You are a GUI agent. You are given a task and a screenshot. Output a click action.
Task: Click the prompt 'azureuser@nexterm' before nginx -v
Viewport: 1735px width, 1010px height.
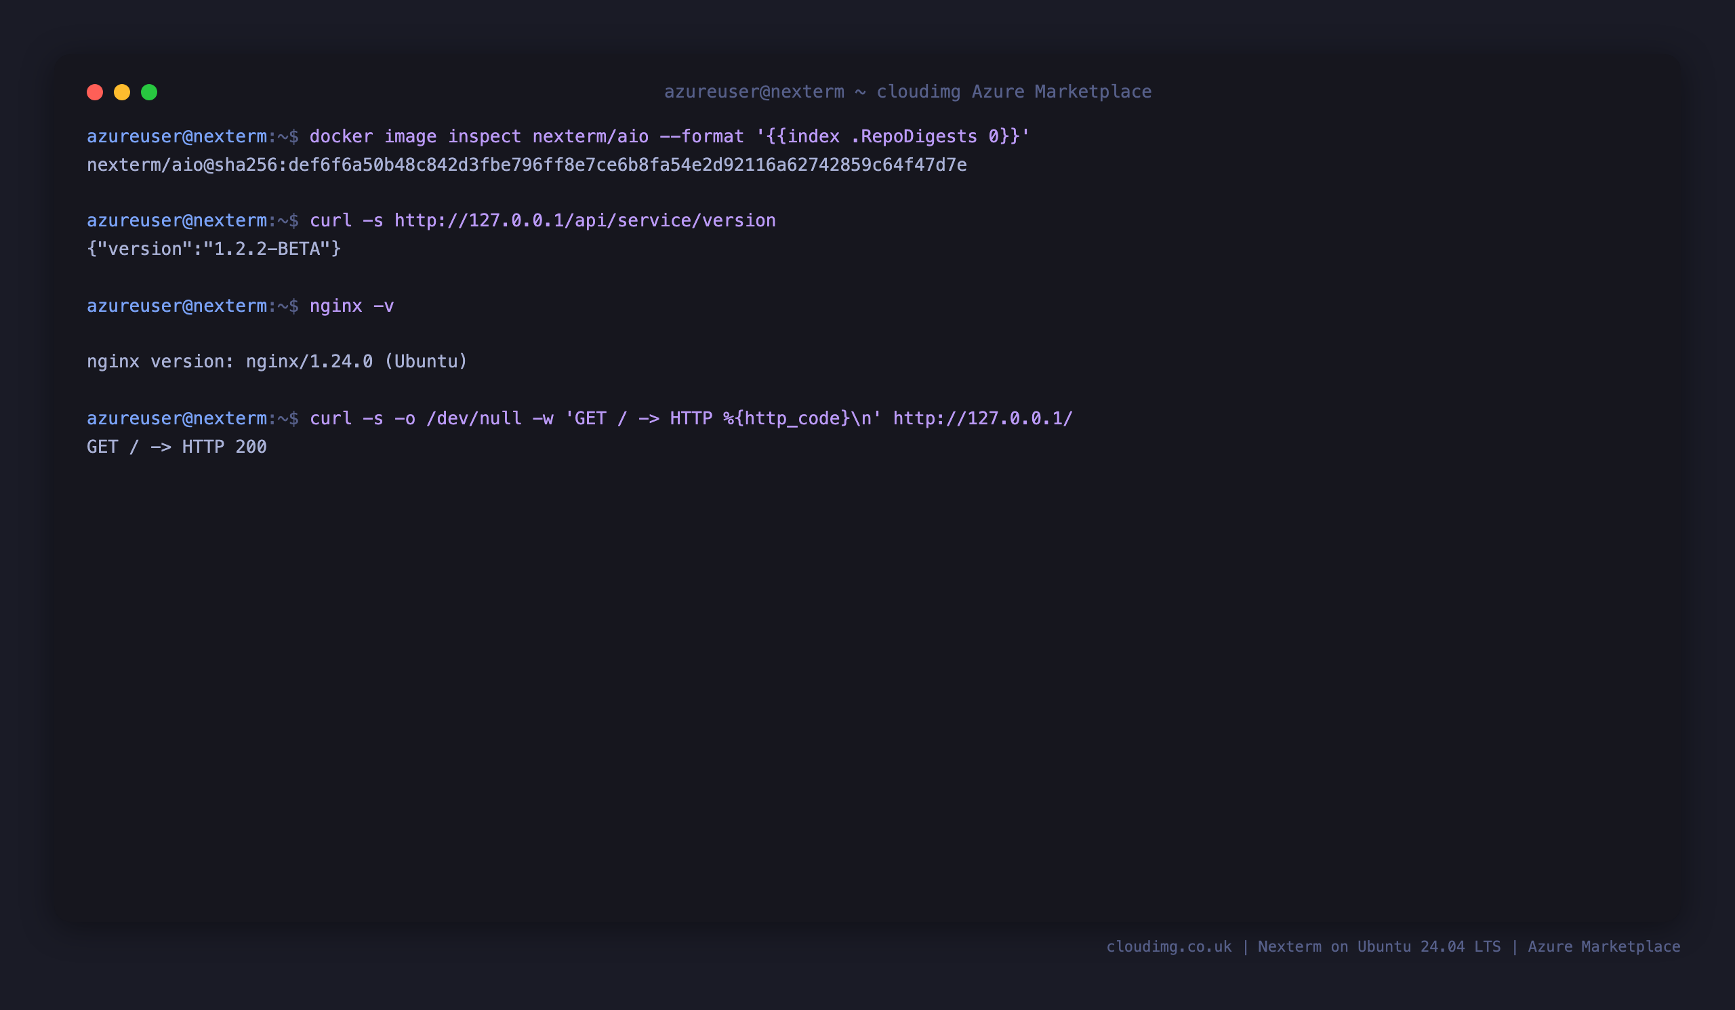point(177,306)
